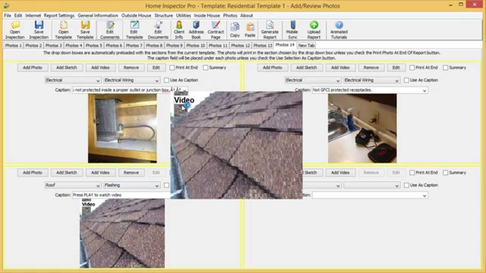
Task: Click Save Inspection floppy icon
Action: tap(39, 30)
